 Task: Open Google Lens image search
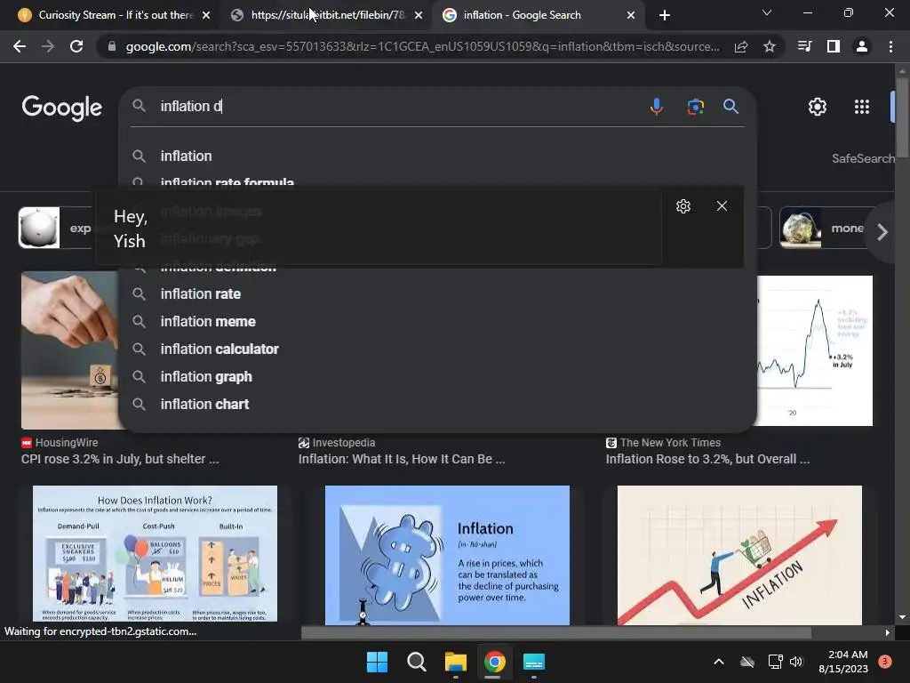point(695,107)
